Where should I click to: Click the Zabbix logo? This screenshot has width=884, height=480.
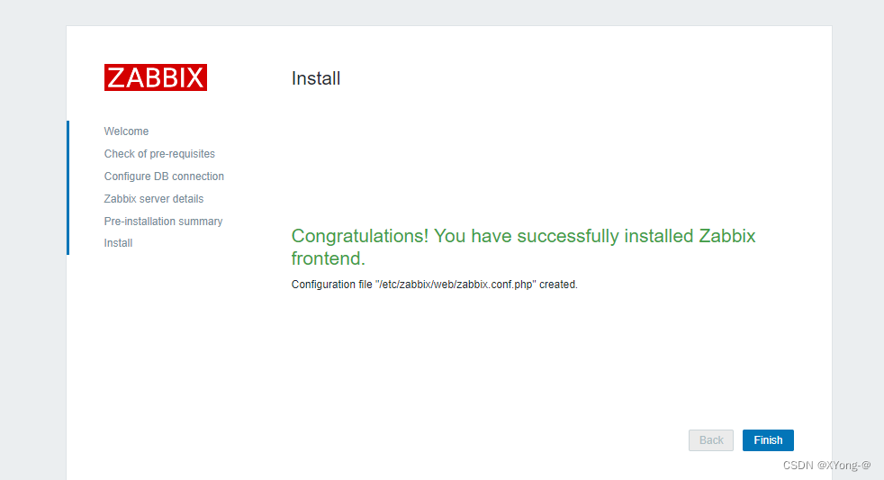tap(156, 77)
